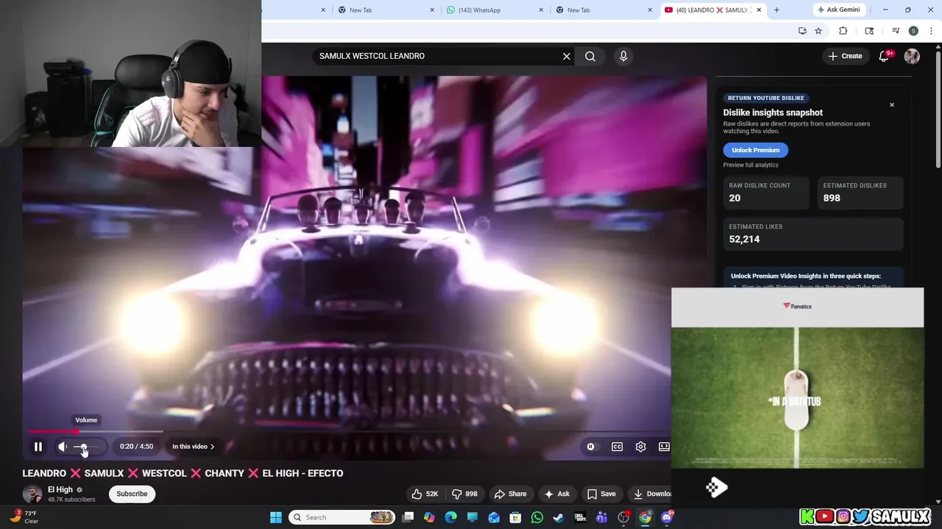This screenshot has width=942, height=529.
Task: Dislike the video (898 thumbs down)
Action: 464,494
